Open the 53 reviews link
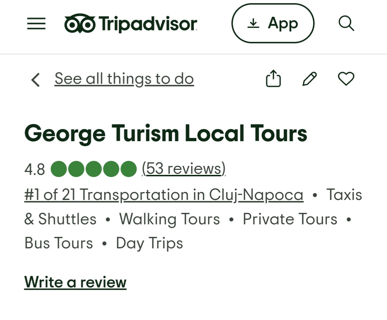Viewport: 387px width, 320px height. 184,168
